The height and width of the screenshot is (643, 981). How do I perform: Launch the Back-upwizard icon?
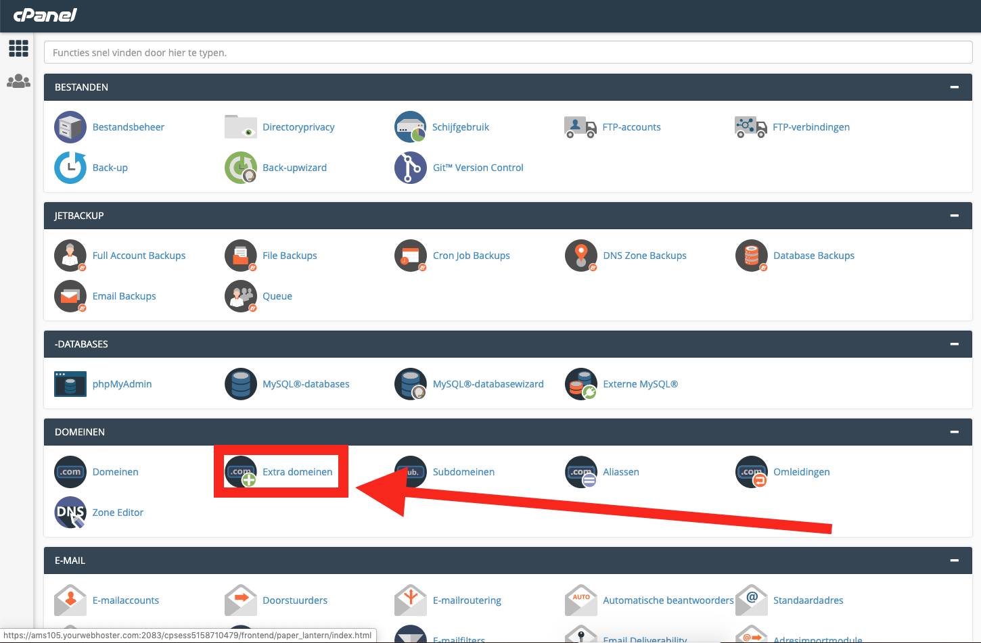[241, 168]
